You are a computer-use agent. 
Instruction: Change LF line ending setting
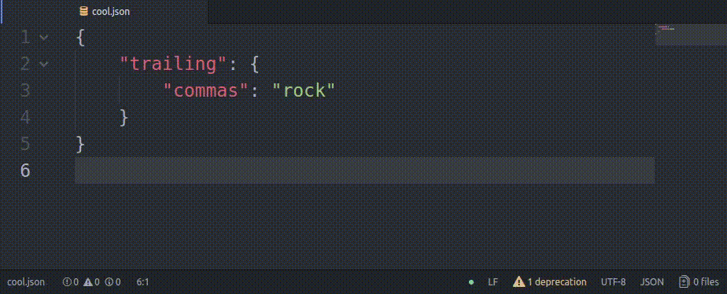(x=493, y=281)
